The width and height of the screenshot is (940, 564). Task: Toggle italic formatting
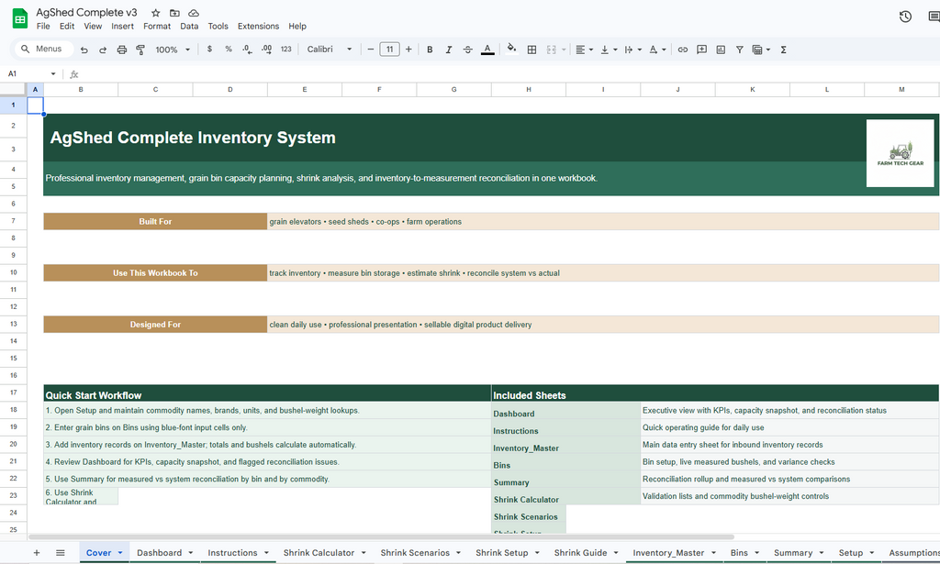pos(448,50)
